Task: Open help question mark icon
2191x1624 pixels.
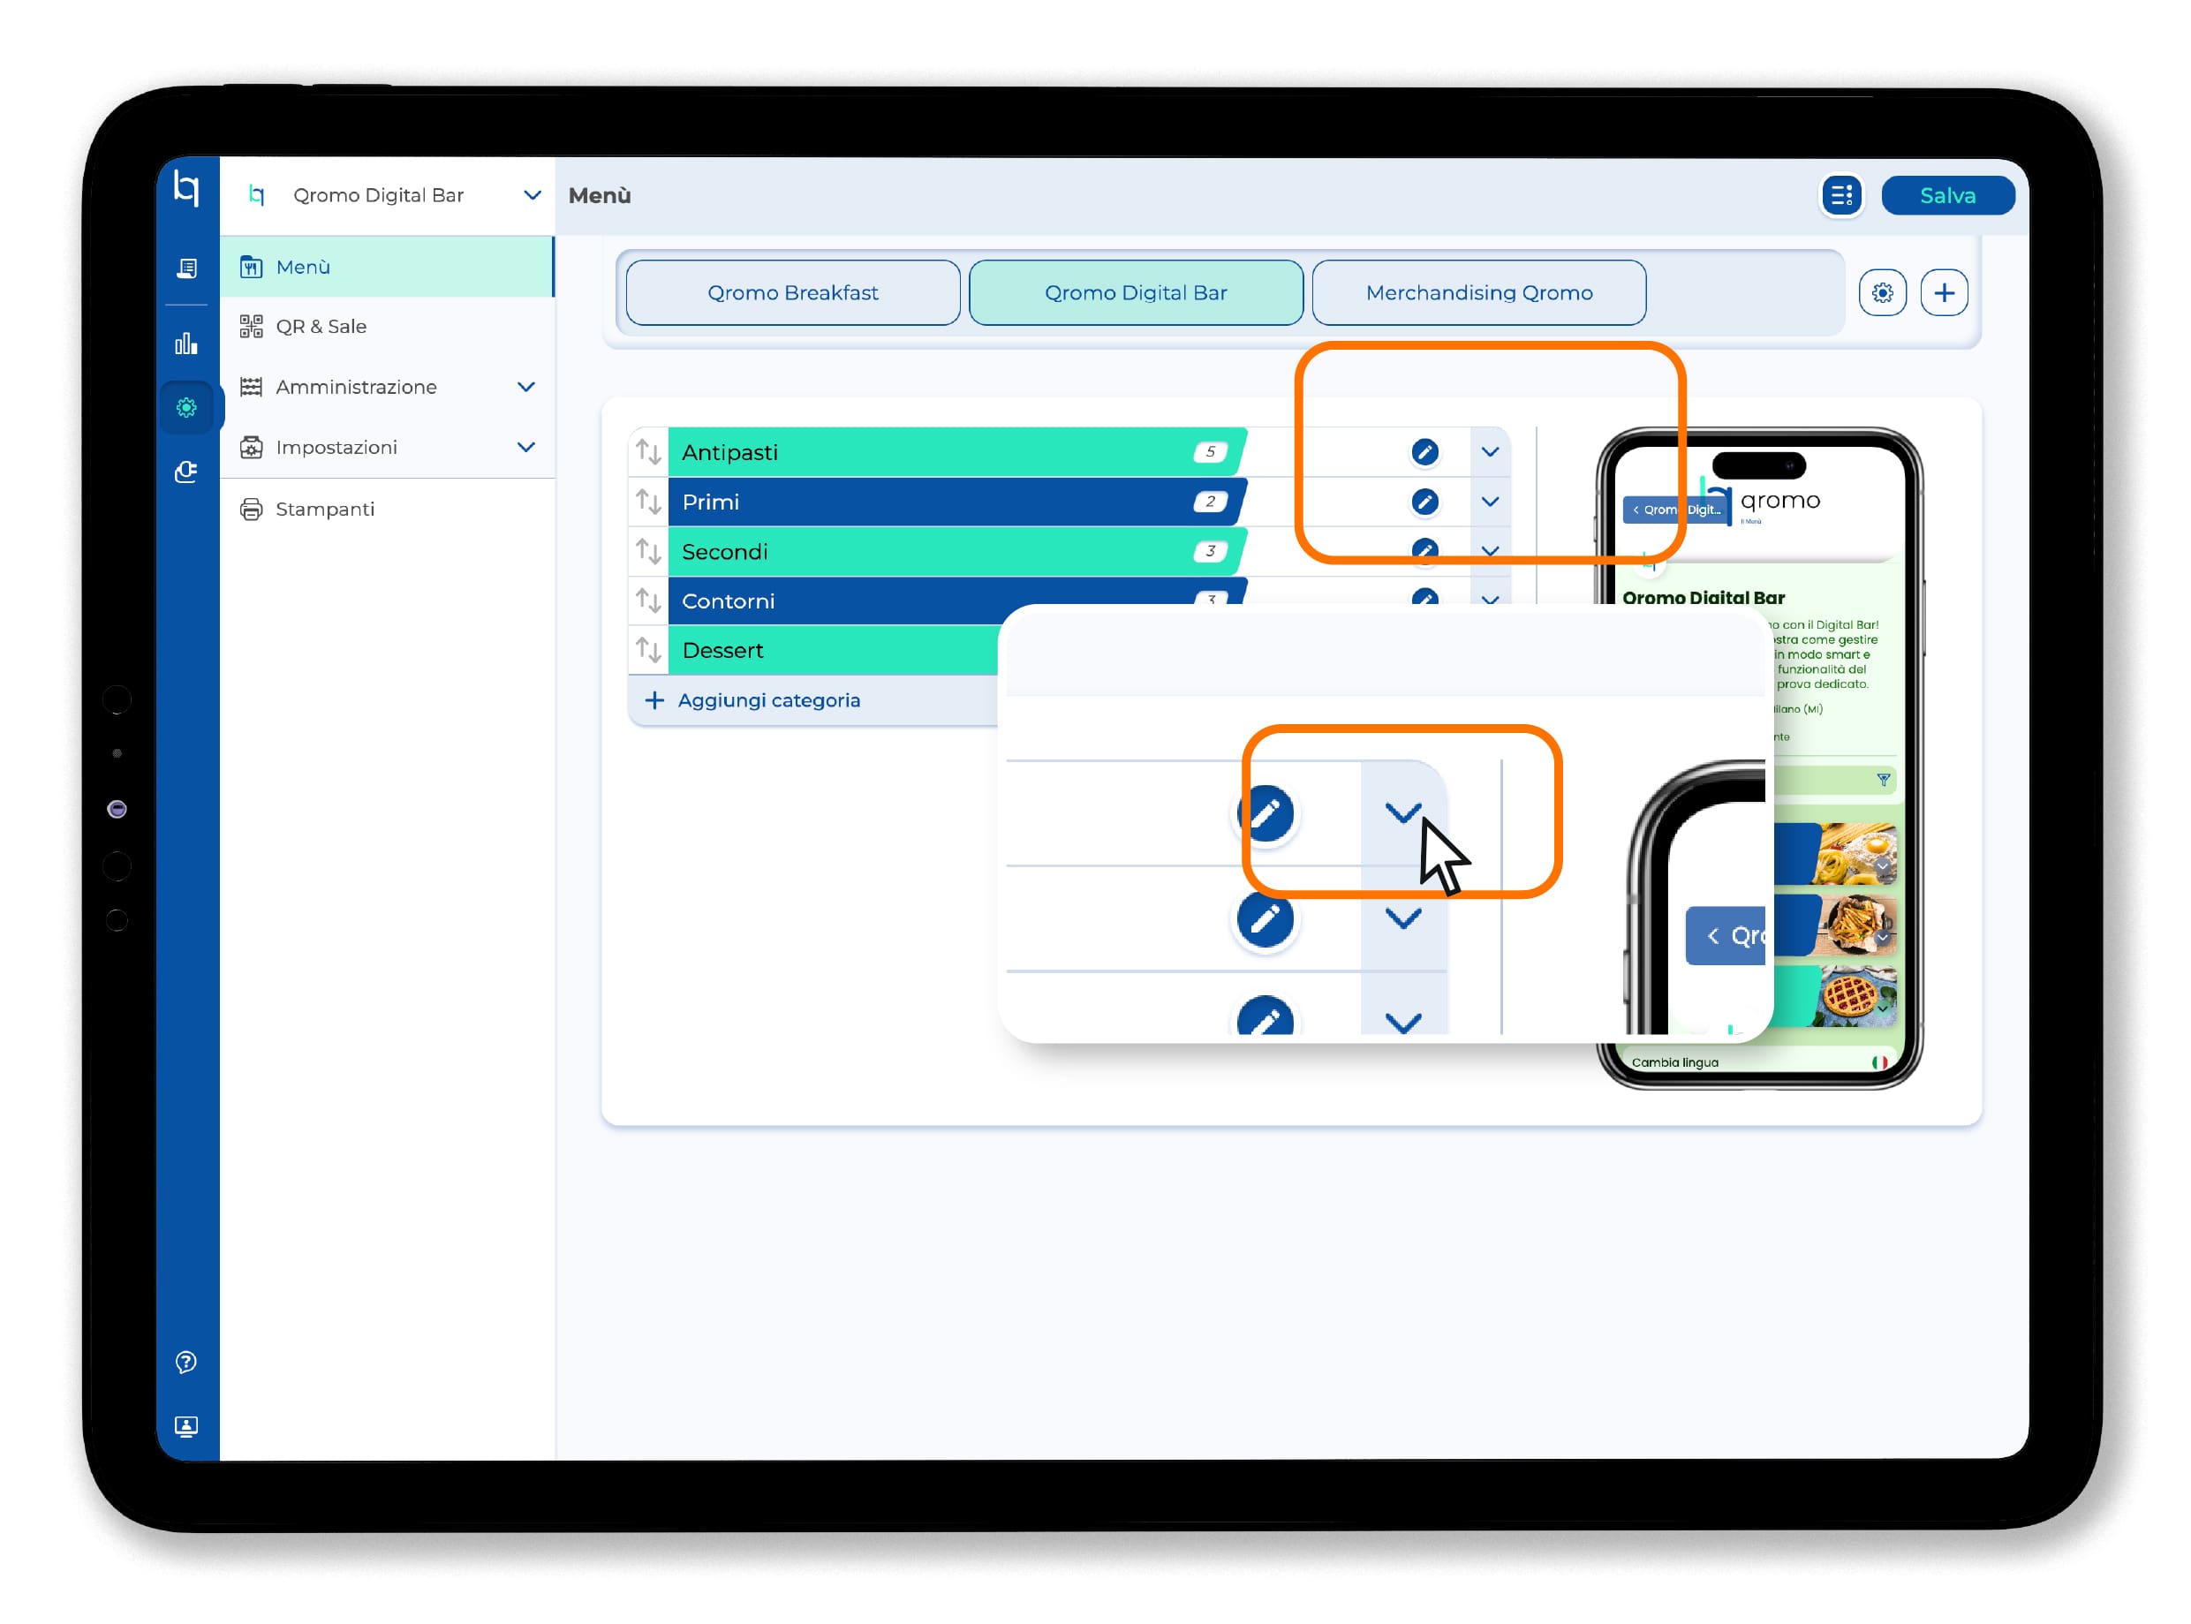Action: click(x=185, y=1362)
